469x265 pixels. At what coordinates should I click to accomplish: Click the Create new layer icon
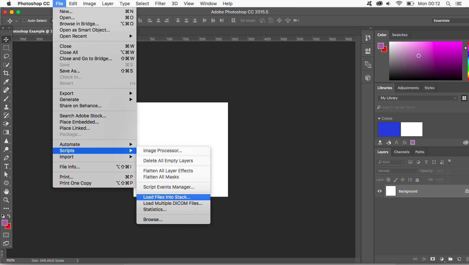[459, 259]
